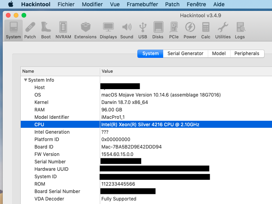The width and height of the screenshot is (272, 204).
Task: Click the macOS Mojave Version 10.14.6 value
Action: coord(161,95)
